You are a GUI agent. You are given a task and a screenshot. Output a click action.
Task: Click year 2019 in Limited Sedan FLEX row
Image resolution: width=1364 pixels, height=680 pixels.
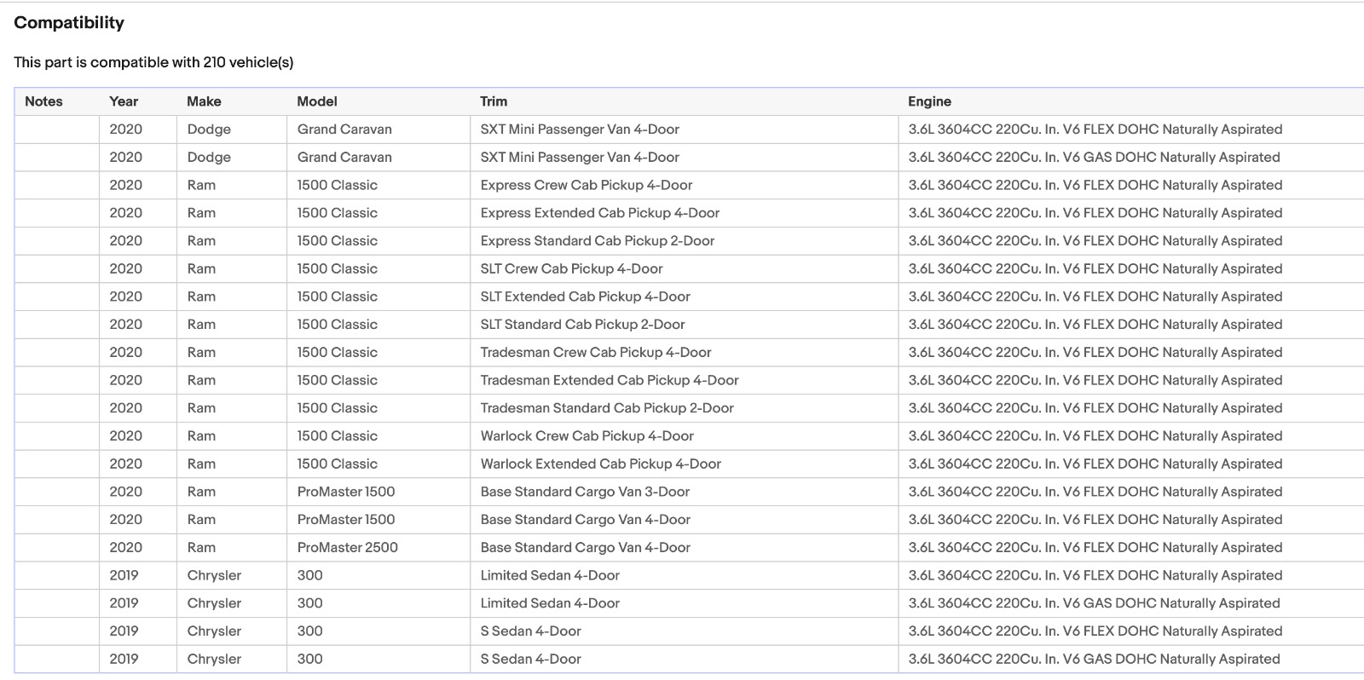[124, 575]
